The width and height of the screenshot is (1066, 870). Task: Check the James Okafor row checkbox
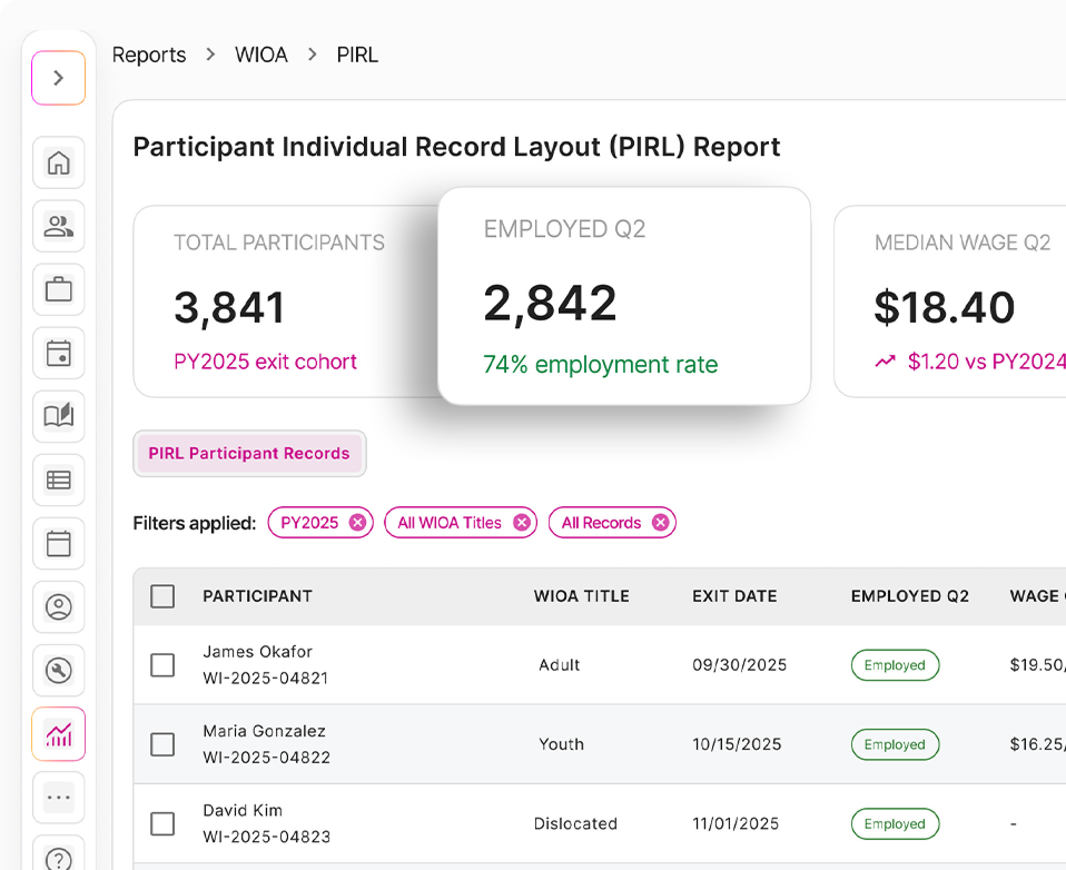pyautogui.click(x=162, y=665)
